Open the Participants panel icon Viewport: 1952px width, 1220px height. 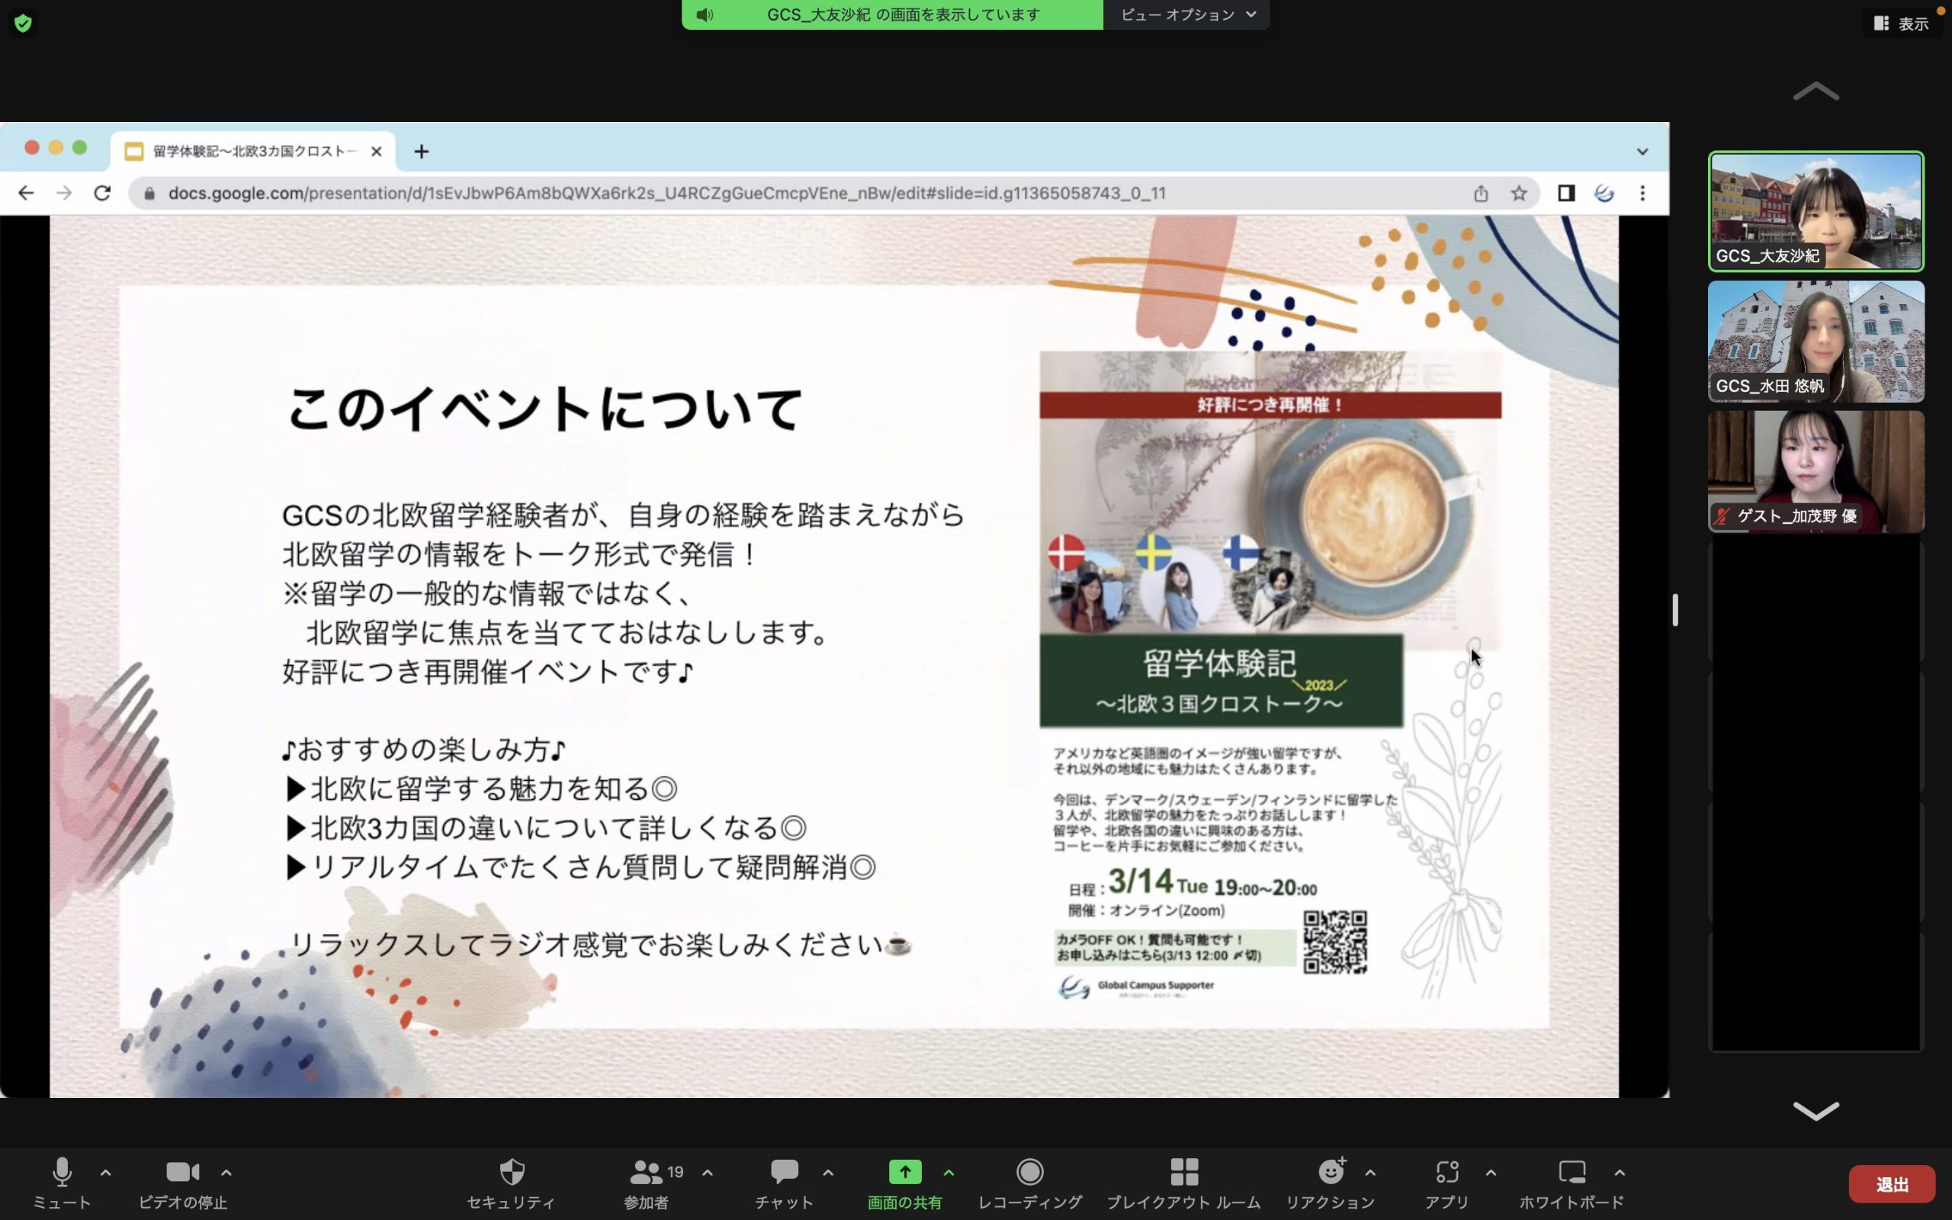click(645, 1172)
